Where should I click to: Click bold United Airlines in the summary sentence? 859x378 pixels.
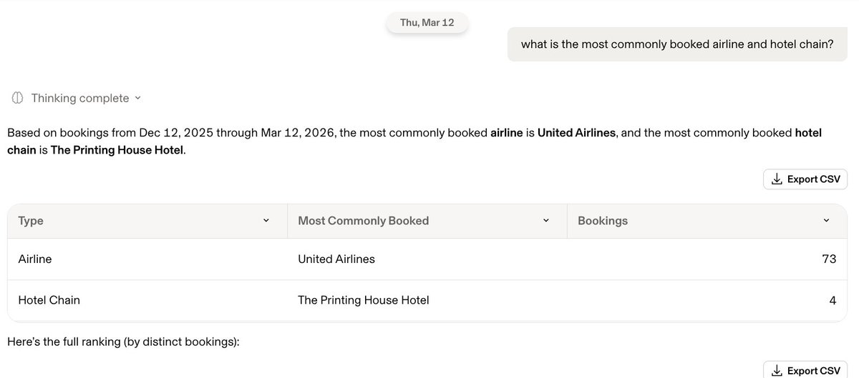tap(576, 133)
